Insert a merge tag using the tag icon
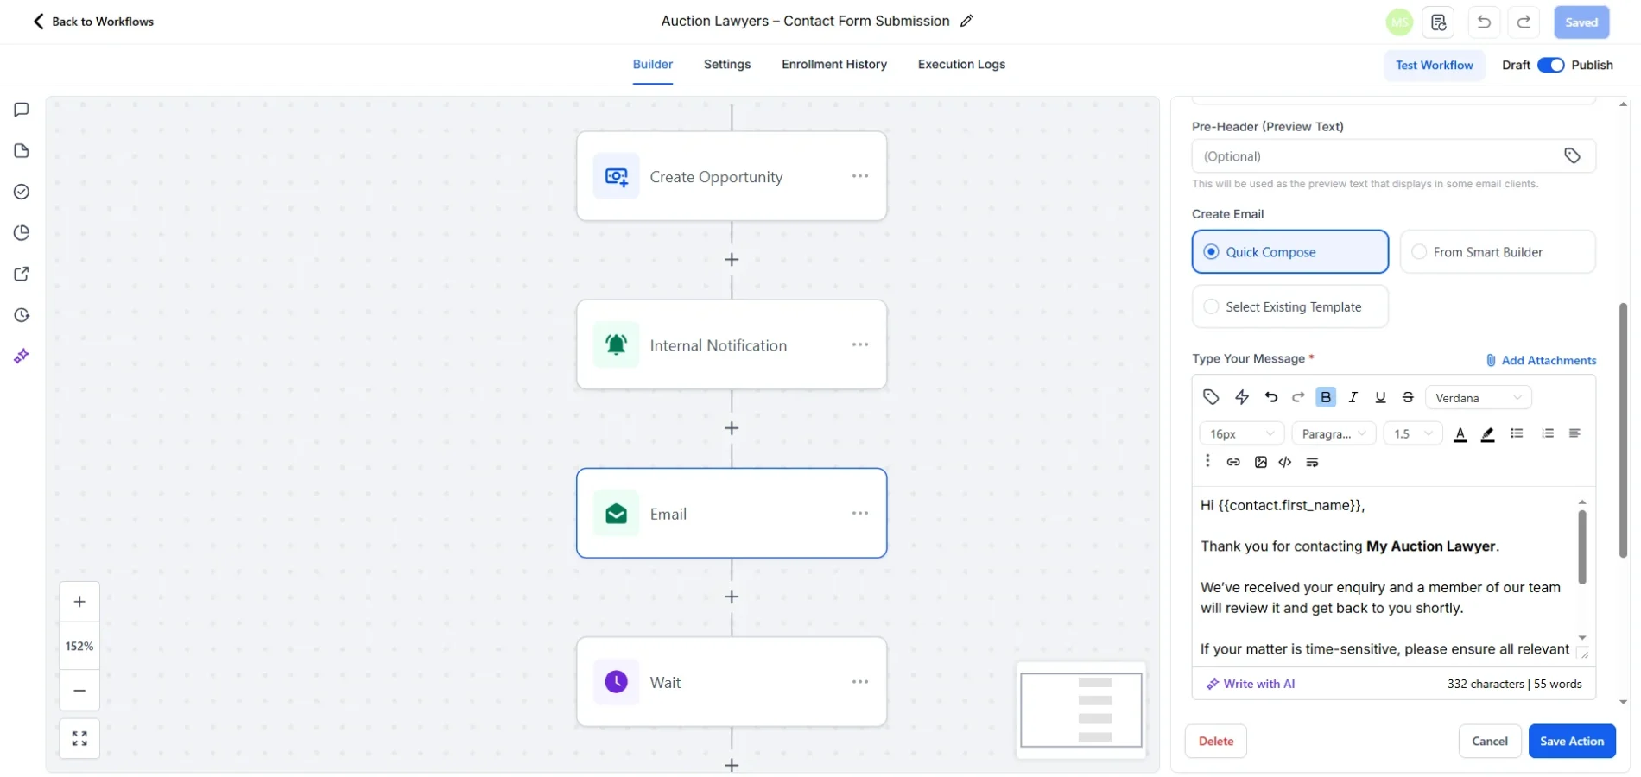 (1211, 396)
